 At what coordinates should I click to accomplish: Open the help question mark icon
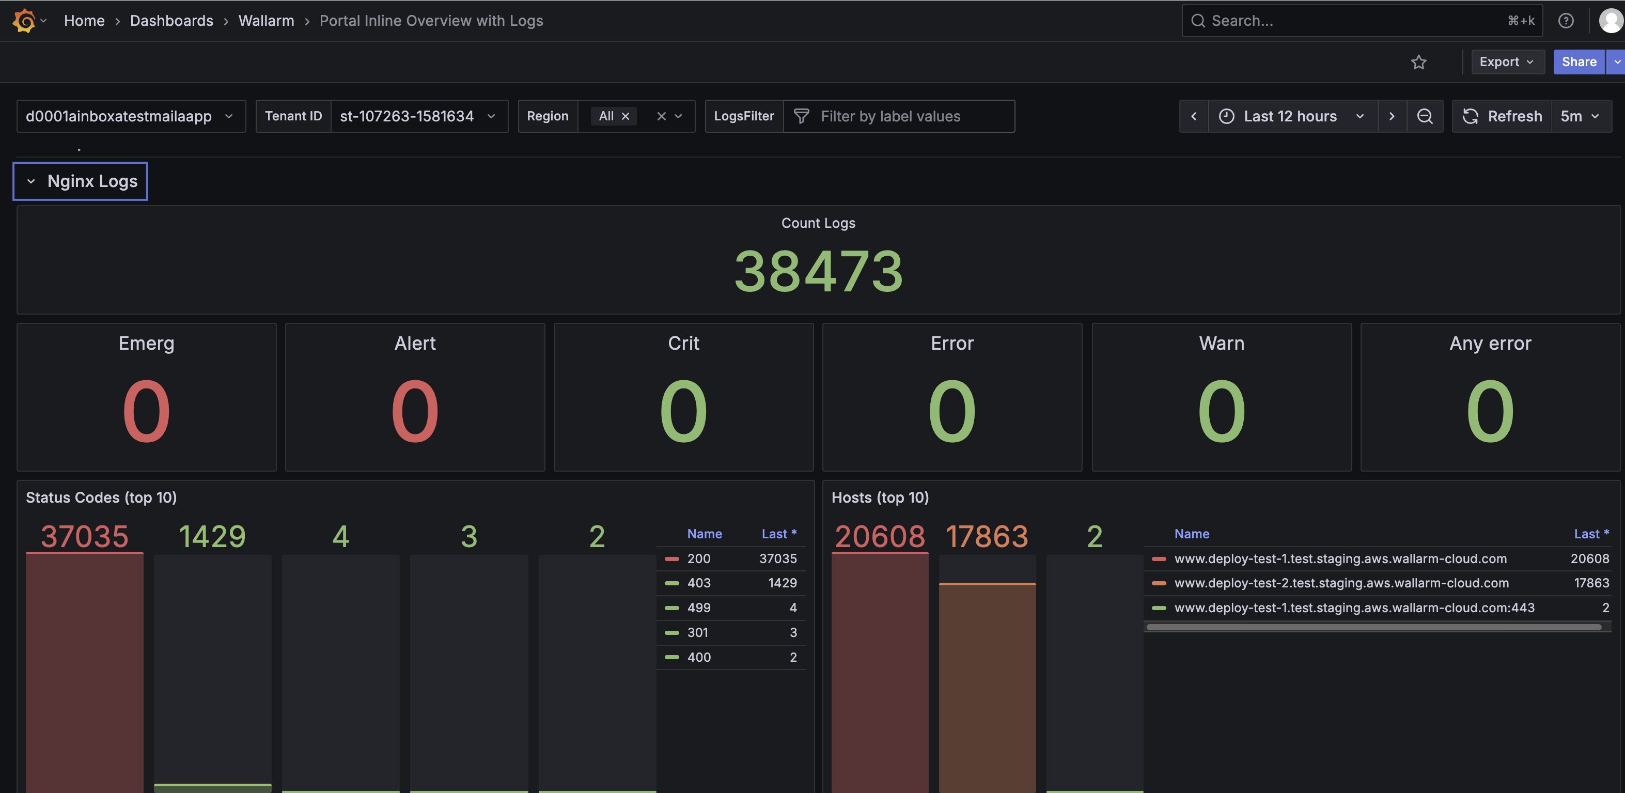pyautogui.click(x=1566, y=21)
